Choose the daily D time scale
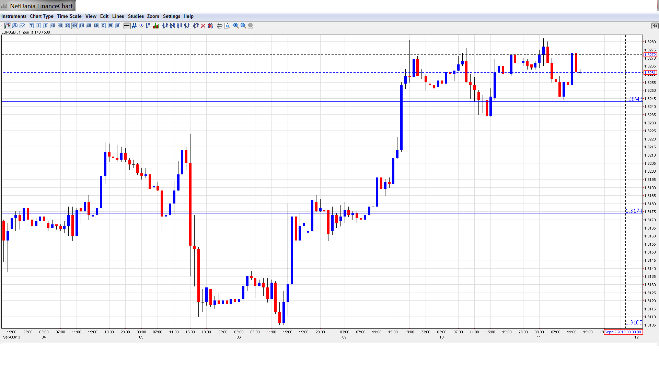The height and width of the screenshot is (370, 659). (x=103, y=26)
